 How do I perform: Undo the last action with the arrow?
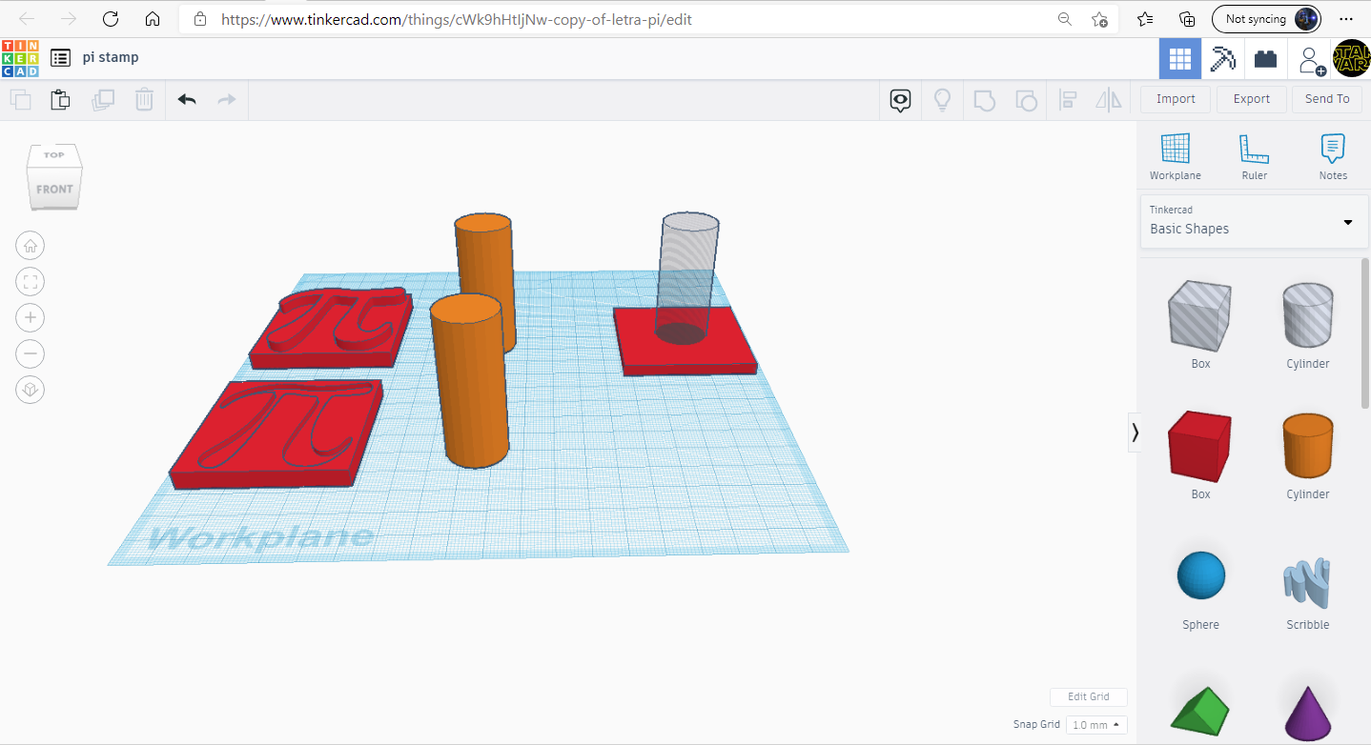[187, 99]
